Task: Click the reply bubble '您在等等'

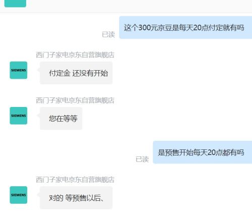Action: [61, 119]
